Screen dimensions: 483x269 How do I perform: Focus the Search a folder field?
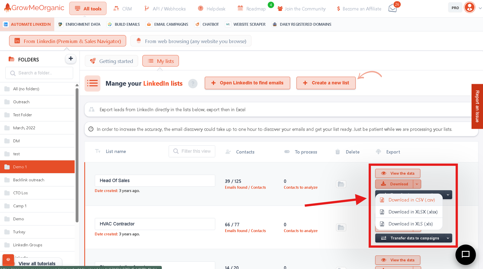click(x=39, y=73)
